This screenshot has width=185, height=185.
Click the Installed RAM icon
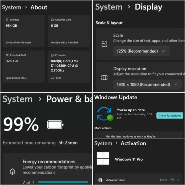point(7,55)
